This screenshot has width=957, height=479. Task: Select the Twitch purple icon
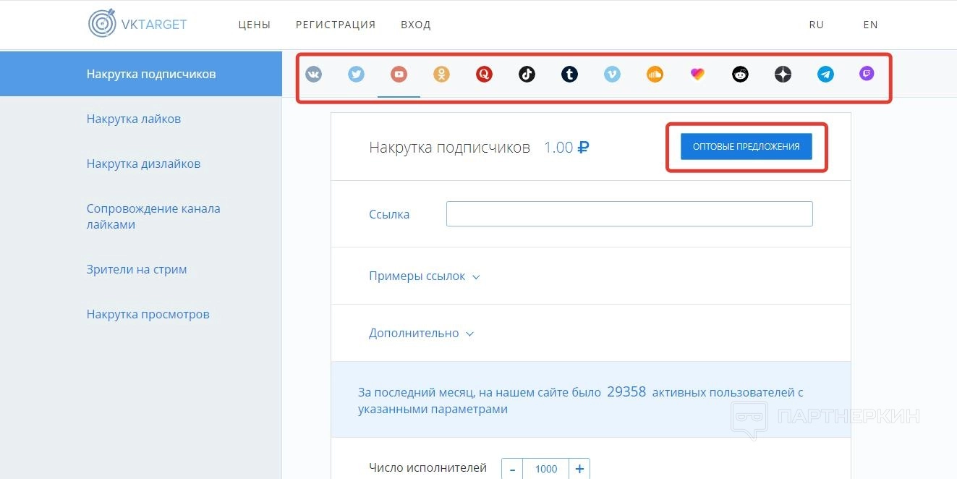pyautogui.click(x=867, y=73)
